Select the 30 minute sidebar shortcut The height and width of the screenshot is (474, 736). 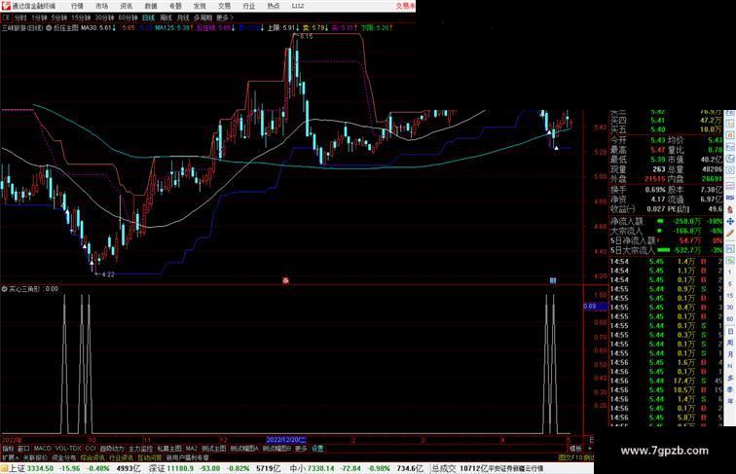730,308
